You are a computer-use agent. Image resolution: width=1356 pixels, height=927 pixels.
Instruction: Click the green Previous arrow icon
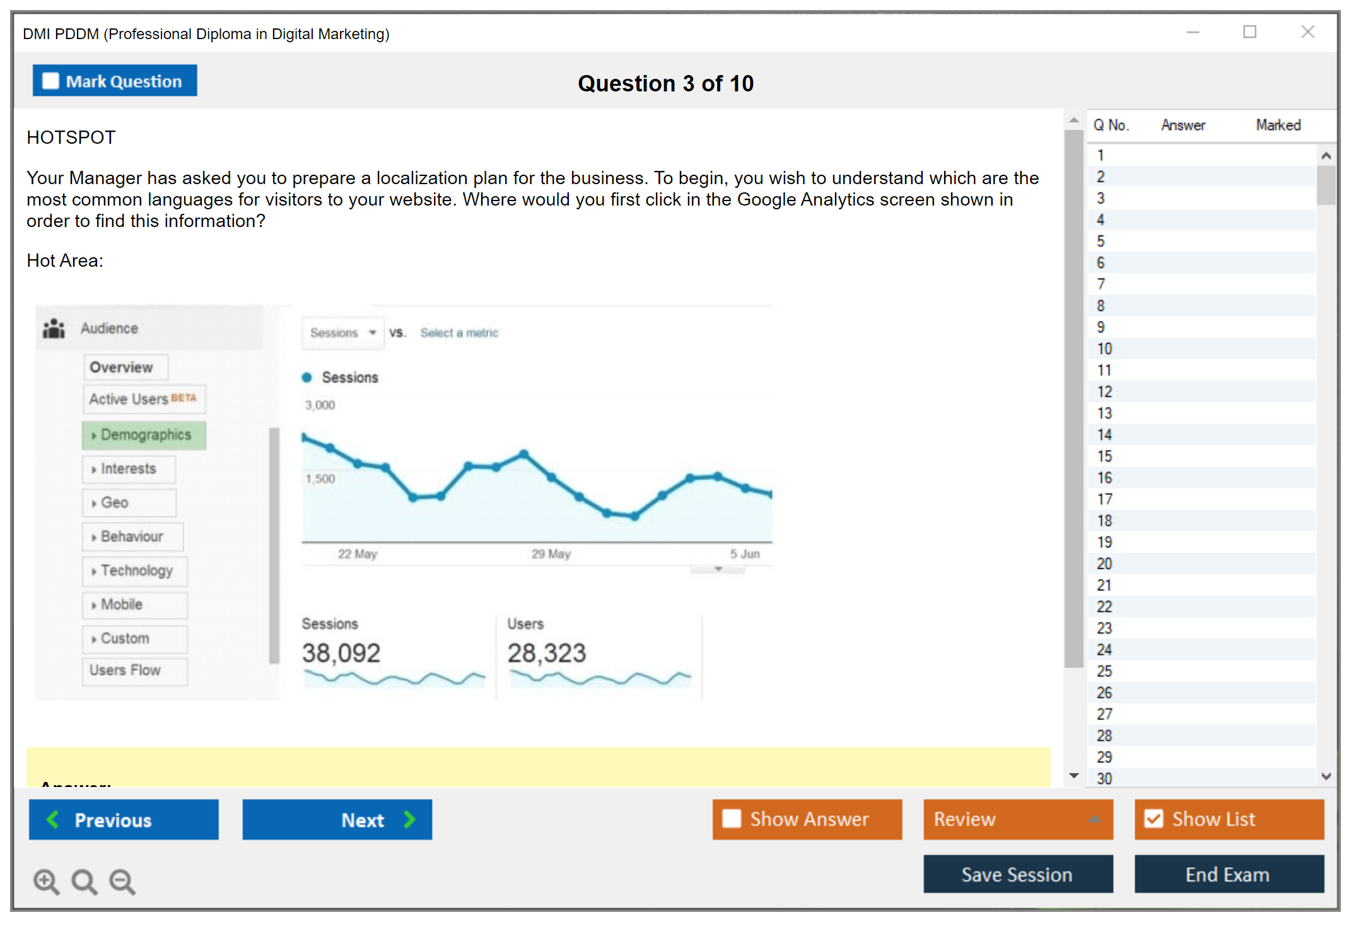coord(53,819)
